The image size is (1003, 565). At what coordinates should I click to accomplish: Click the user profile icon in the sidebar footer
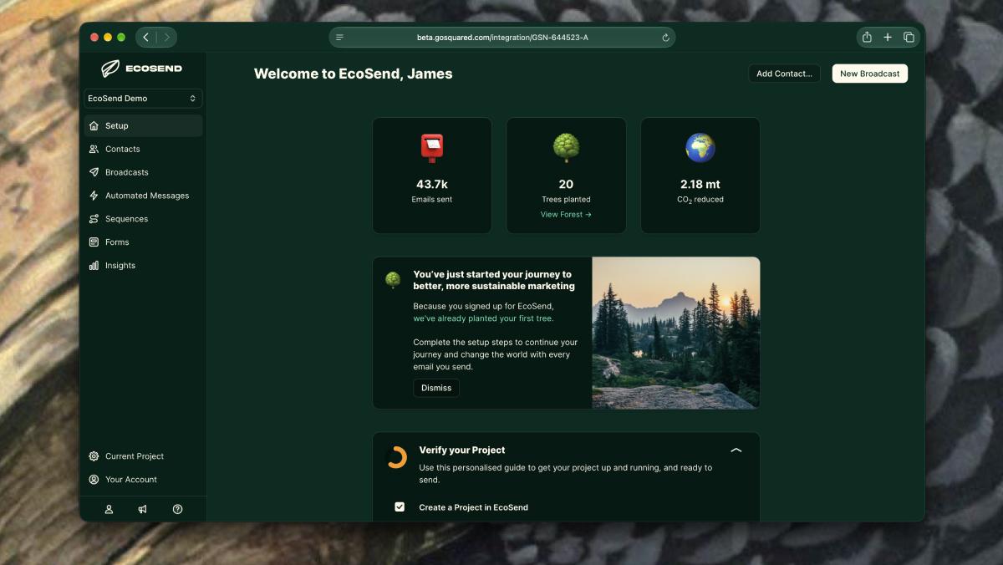[x=109, y=509]
